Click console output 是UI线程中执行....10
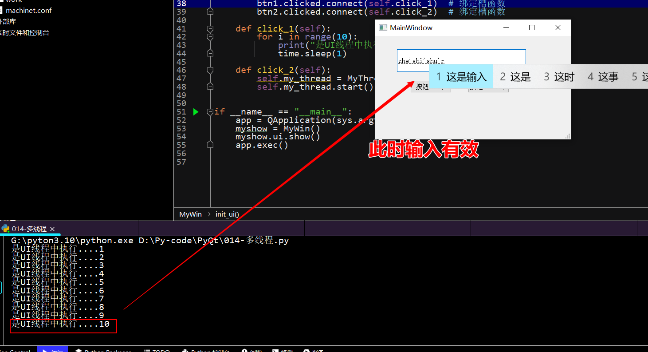 click(60, 324)
